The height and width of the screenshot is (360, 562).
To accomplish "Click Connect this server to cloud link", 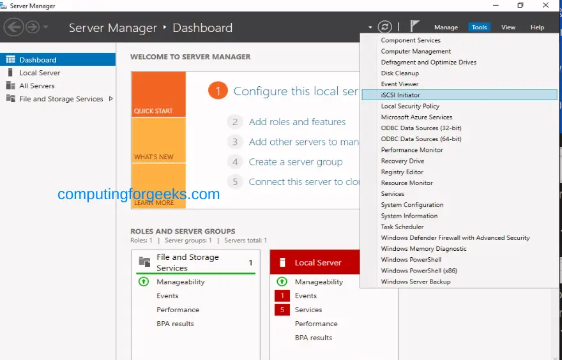I will click(304, 182).
